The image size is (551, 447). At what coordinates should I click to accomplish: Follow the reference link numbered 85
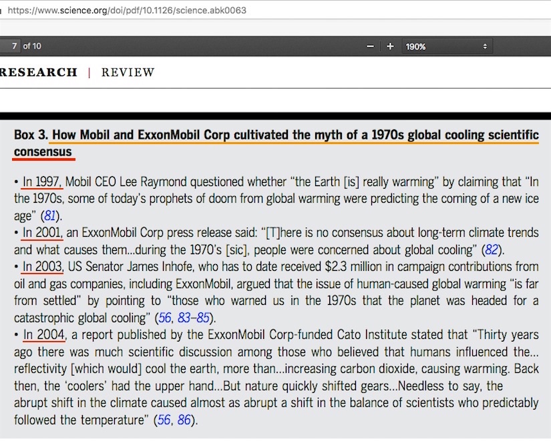(x=202, y=318)
